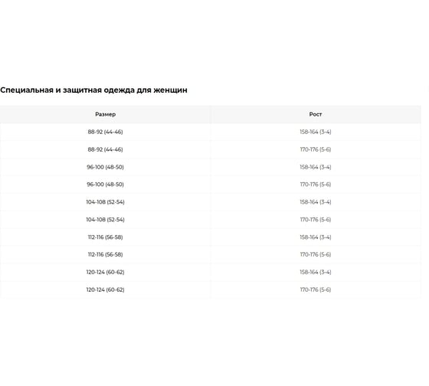Click height 170-176 (5-6) for size 120-124
The width and height of the screenshot is (429, 386).
coord(316,289)
